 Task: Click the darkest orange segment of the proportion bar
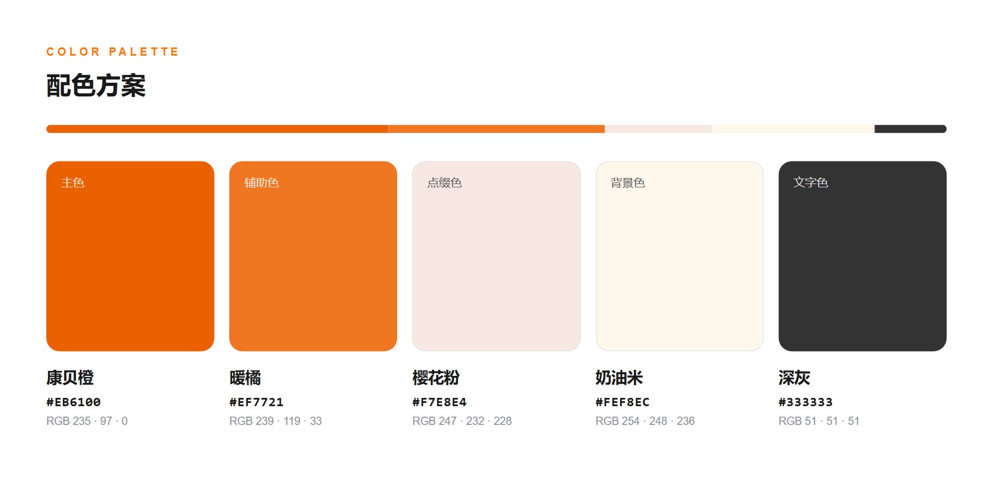point(217,129)
